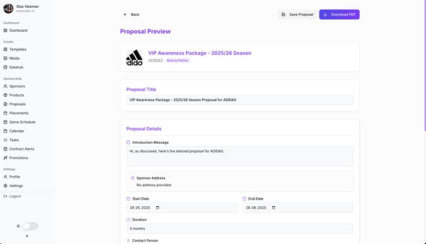
Task: Click the Templates grid icon
Action: coord(5,49)
